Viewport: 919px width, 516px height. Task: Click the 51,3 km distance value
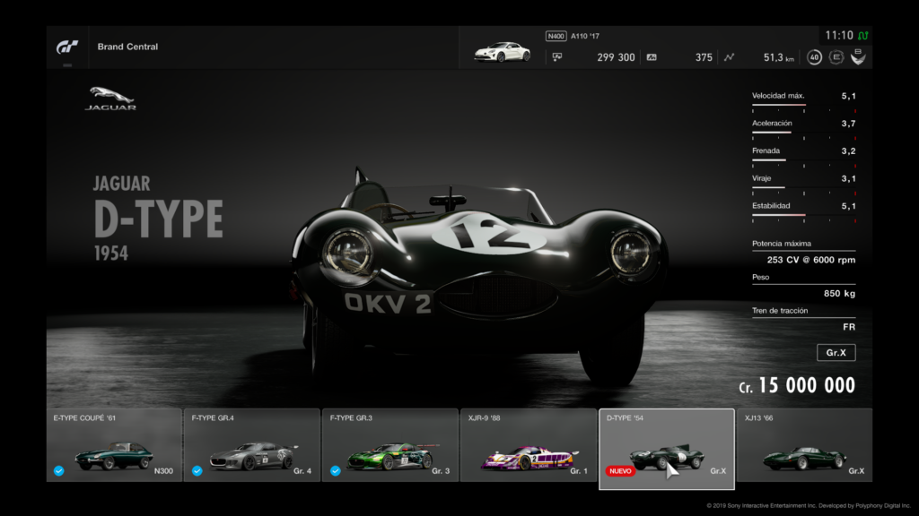[778, 57]
